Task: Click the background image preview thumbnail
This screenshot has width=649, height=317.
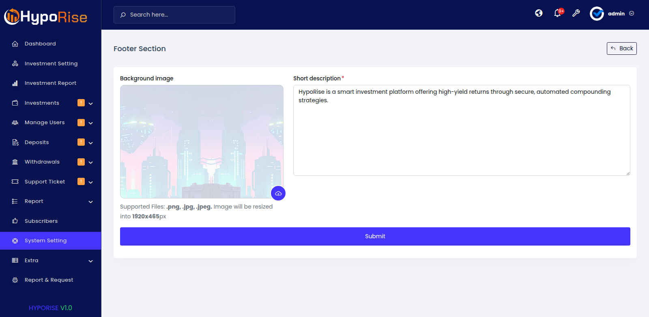Action: coord(202,142)
